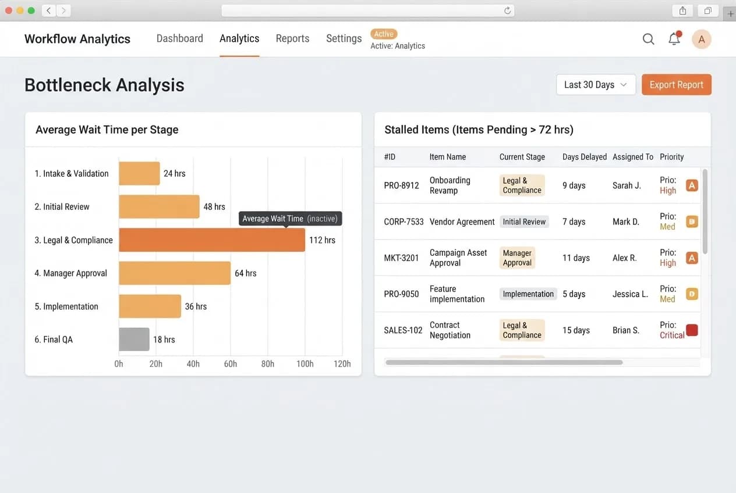Select the Legal & Compliance 112 hrs bar
The width and height of the screenshot is (736, 493).
(x=212, y=240)
